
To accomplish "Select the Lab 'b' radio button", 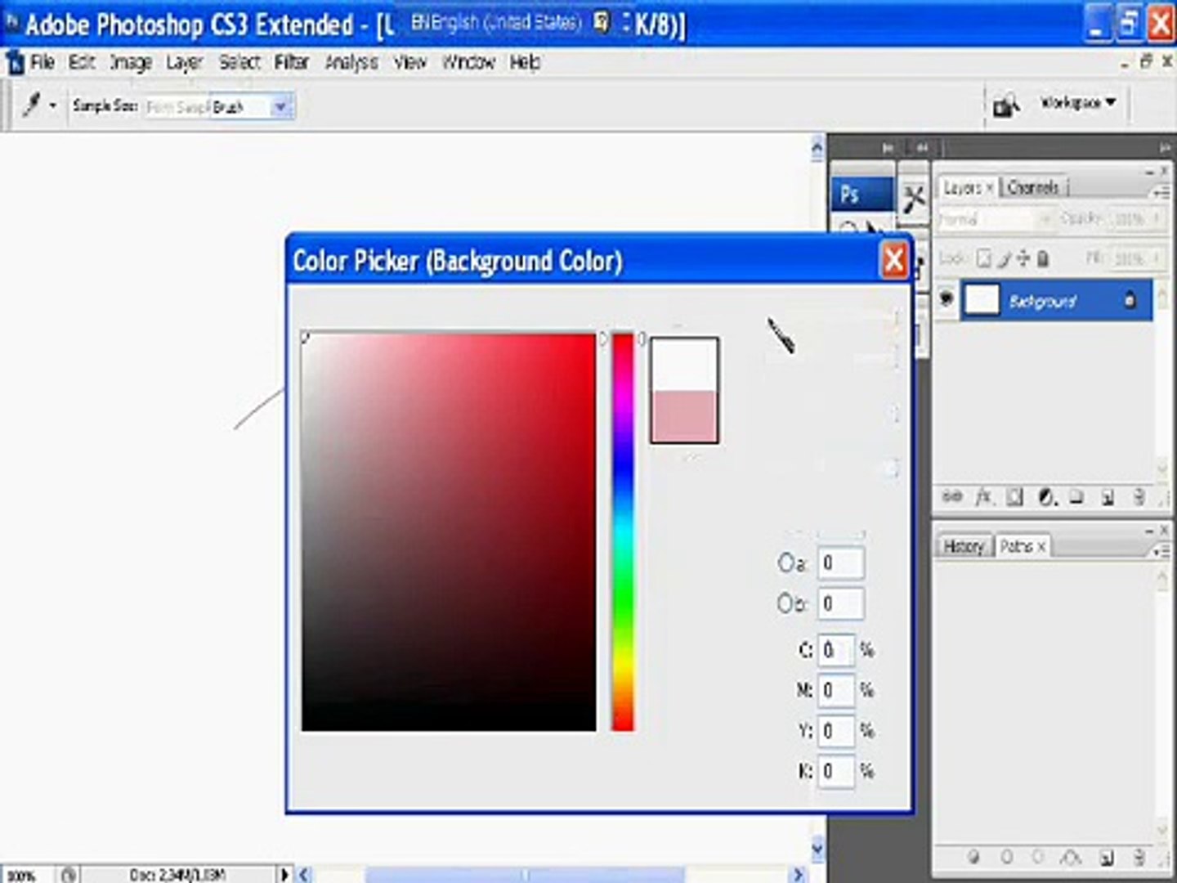I will click(785, 603).
